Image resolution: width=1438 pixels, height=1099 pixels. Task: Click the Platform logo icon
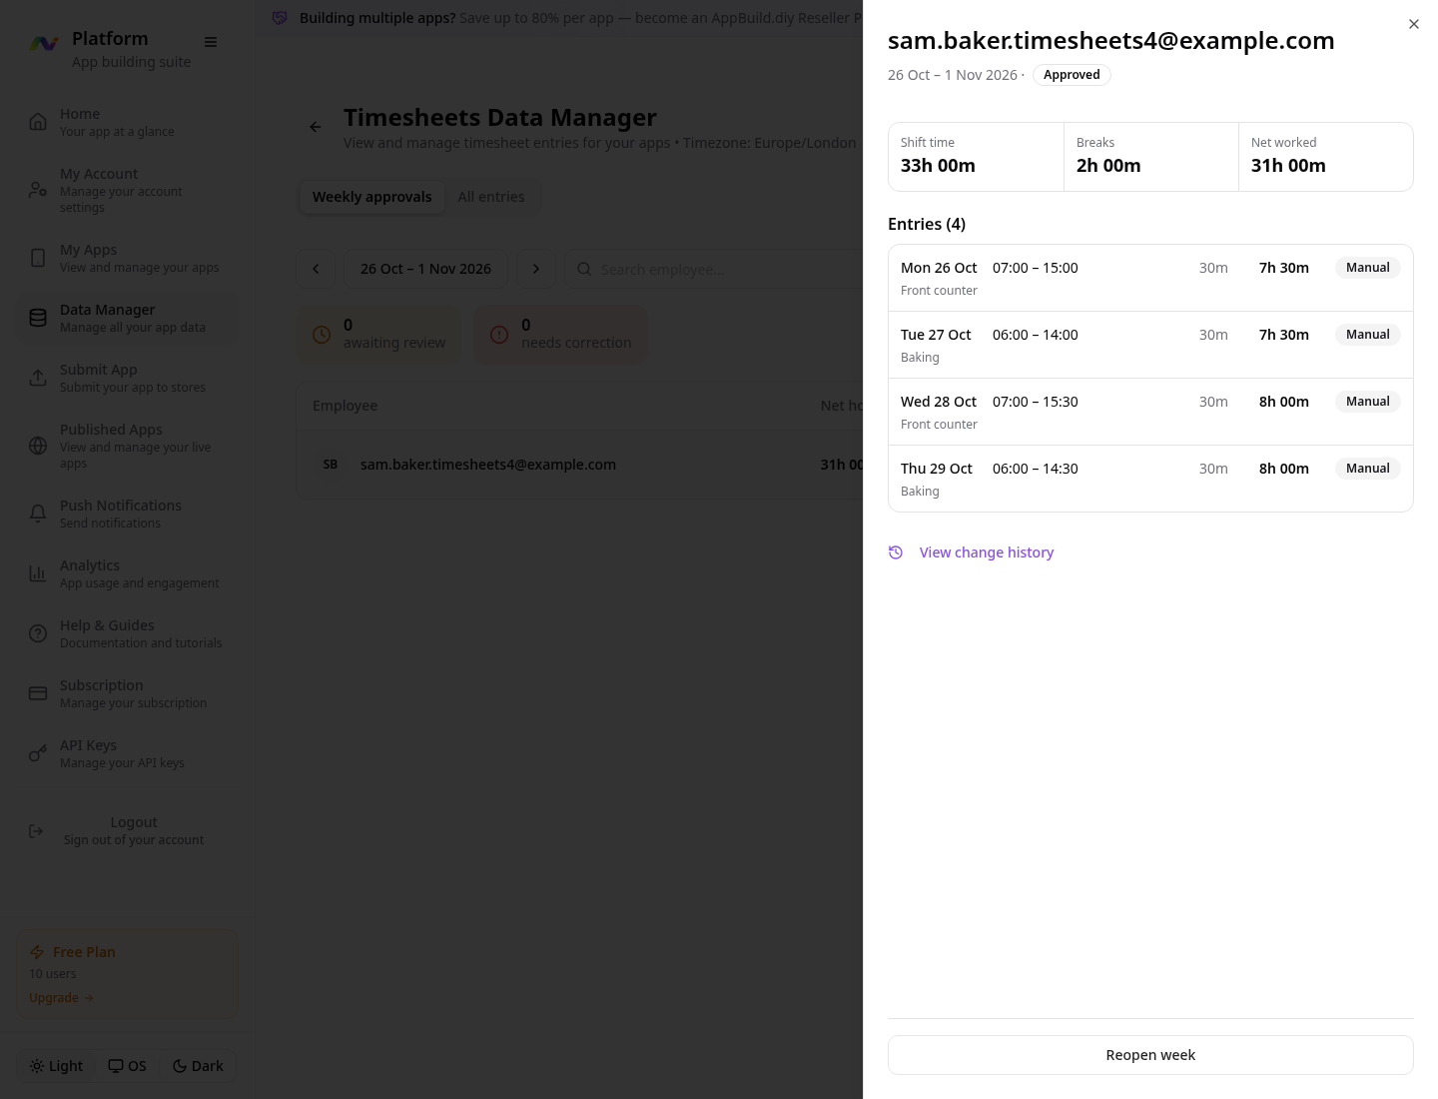pos(44,43)
